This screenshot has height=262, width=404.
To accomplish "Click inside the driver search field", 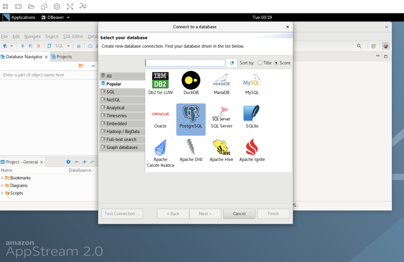I will (x=185, y=63).
